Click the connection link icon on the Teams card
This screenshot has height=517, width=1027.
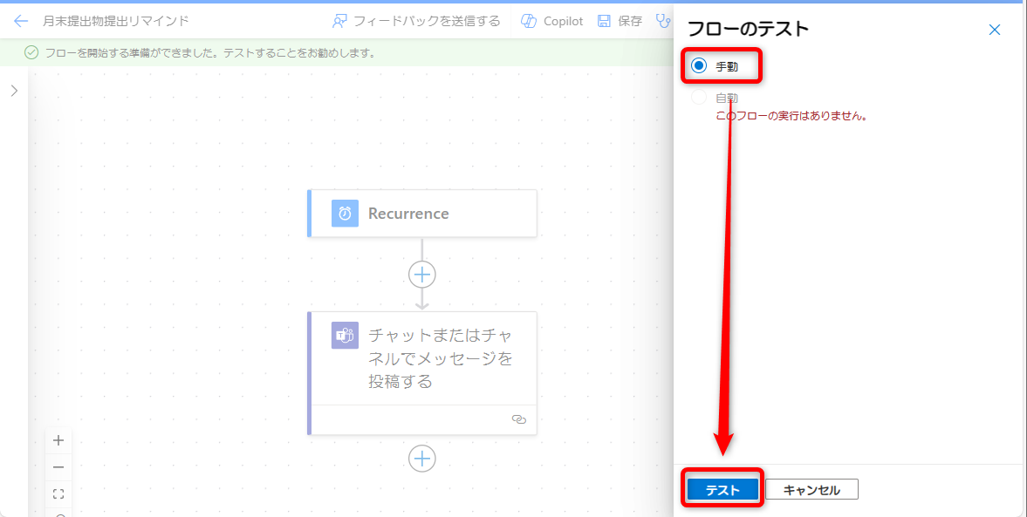tap(519, 419)
